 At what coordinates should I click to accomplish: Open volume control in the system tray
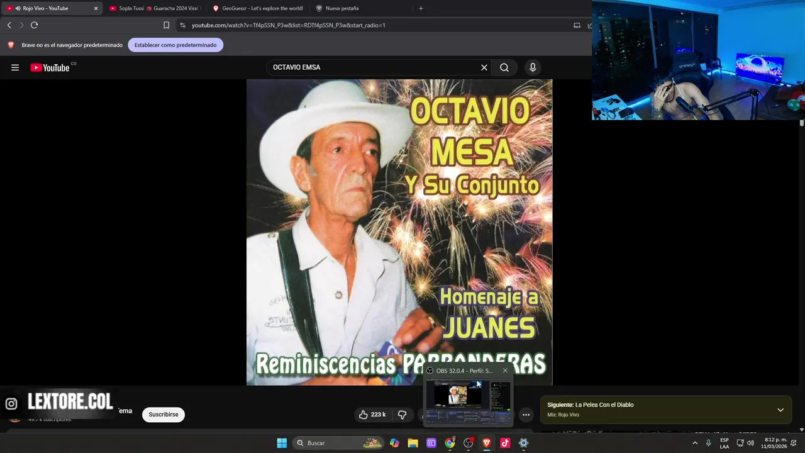tap(750, 443)
